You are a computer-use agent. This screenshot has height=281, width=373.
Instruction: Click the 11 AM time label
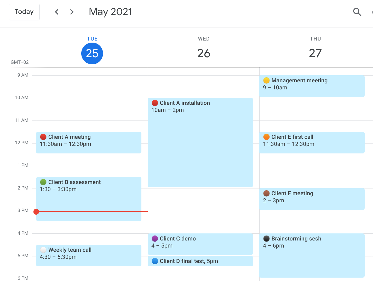22,120
